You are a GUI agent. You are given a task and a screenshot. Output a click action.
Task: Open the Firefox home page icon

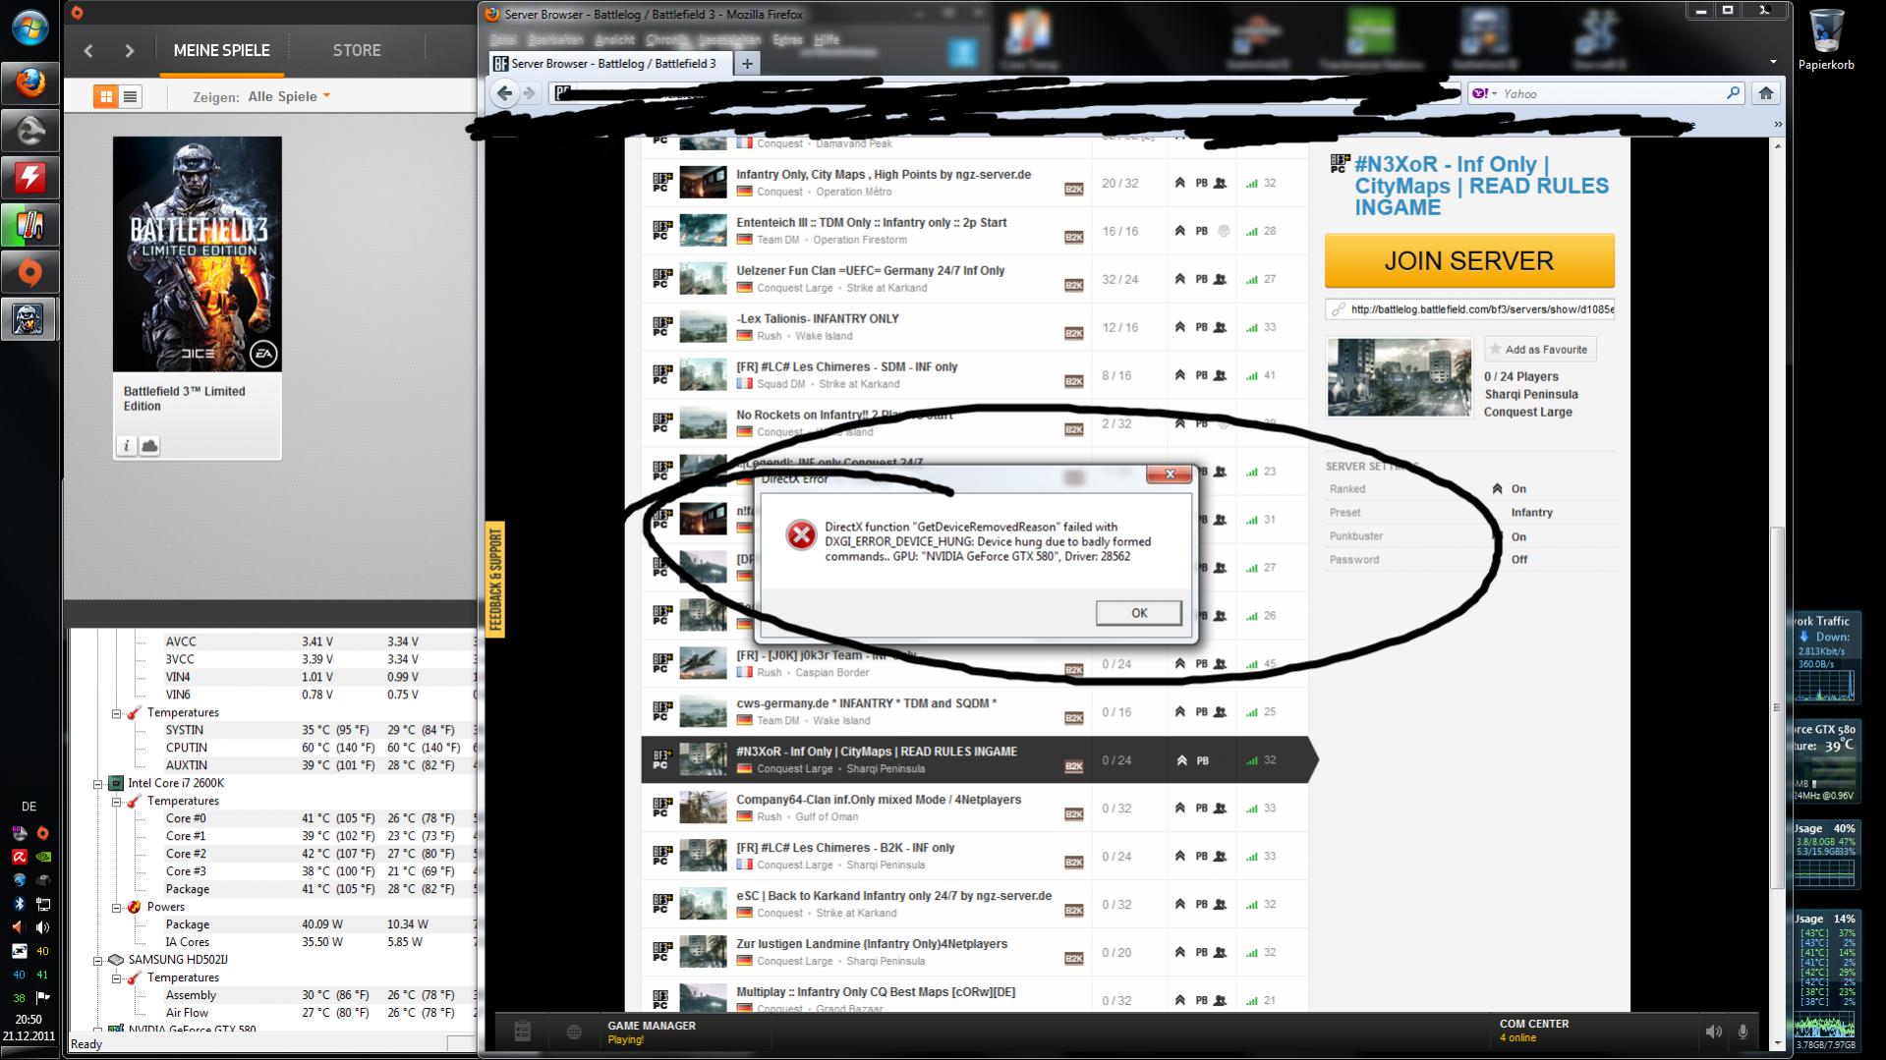pyautogui.click(x=1766, y=93)
